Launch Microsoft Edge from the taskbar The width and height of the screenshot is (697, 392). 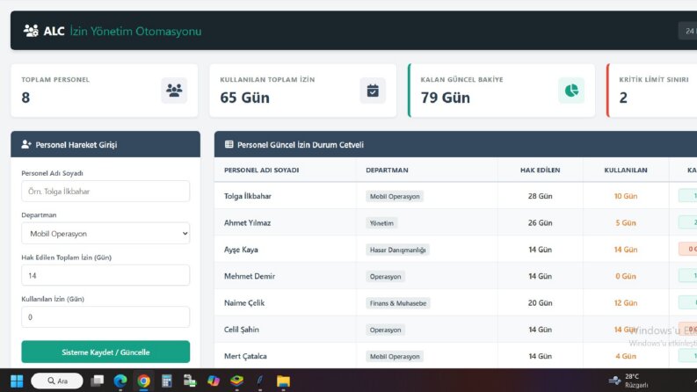coord(120,381)
